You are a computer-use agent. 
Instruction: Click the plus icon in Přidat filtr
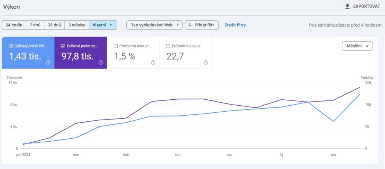pos(190,25)
